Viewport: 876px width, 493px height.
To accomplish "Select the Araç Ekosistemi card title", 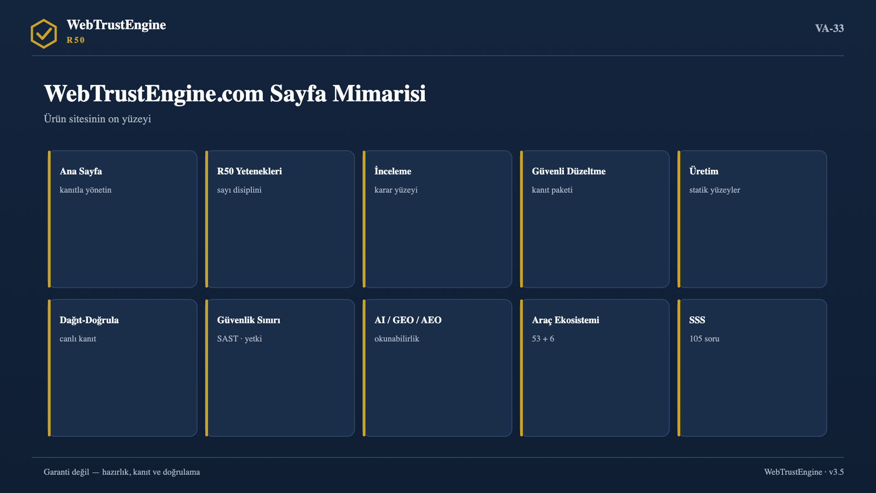I will coord(566,320).
